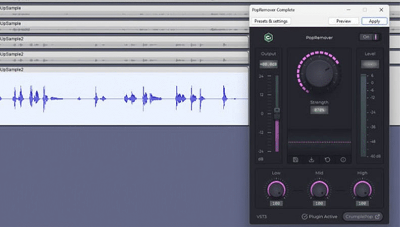Viewport: 400px width, 227px height.
Task: Click the link line between Low and Mid
Action: click(297, 190)
